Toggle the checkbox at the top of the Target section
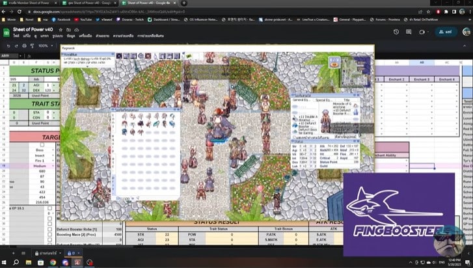The width and height of the screenshot is (473, 268). pyautogui.click(x=42, y=145)
